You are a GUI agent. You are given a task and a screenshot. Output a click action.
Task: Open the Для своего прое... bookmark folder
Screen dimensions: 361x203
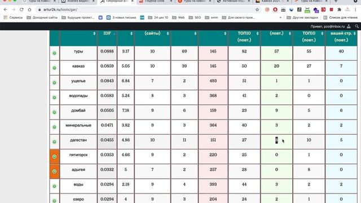238,17
